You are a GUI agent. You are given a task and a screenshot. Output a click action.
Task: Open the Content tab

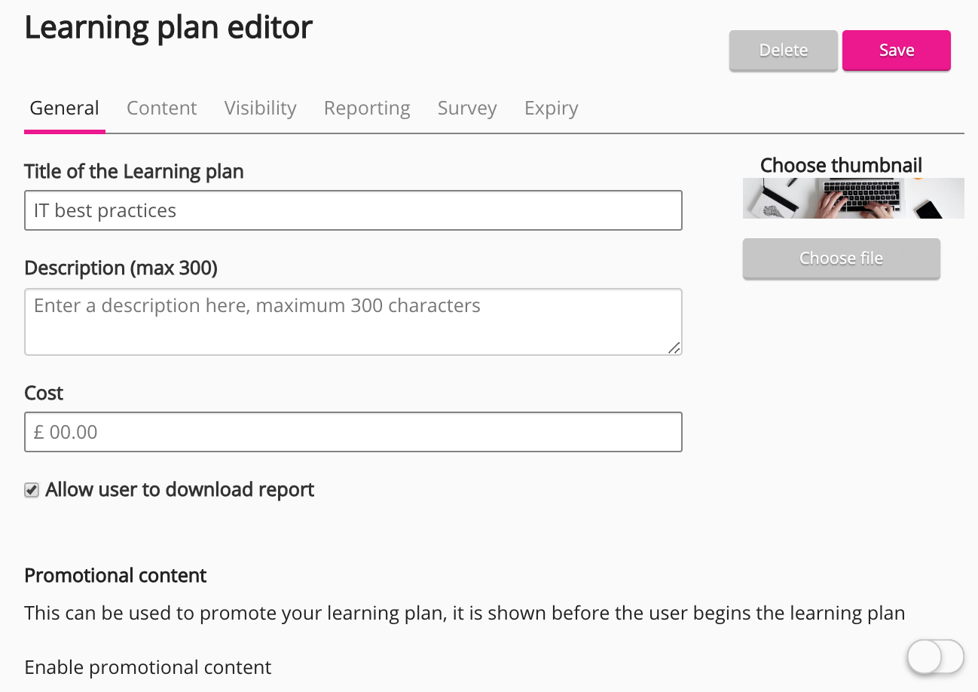(x=161, y=109)
